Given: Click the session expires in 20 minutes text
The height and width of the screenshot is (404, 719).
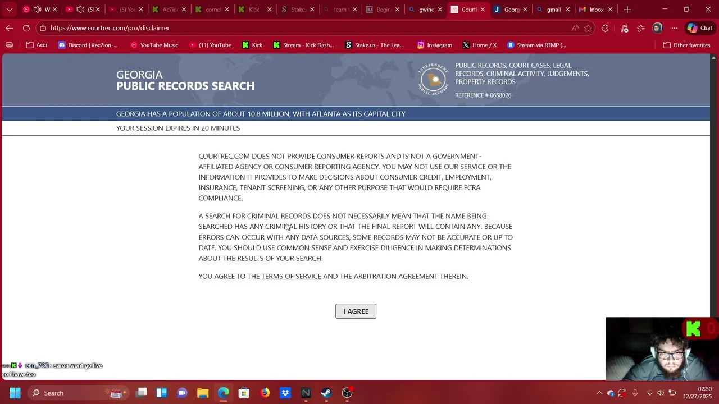Looking at the screenshot, I should (x=178, y=128).
